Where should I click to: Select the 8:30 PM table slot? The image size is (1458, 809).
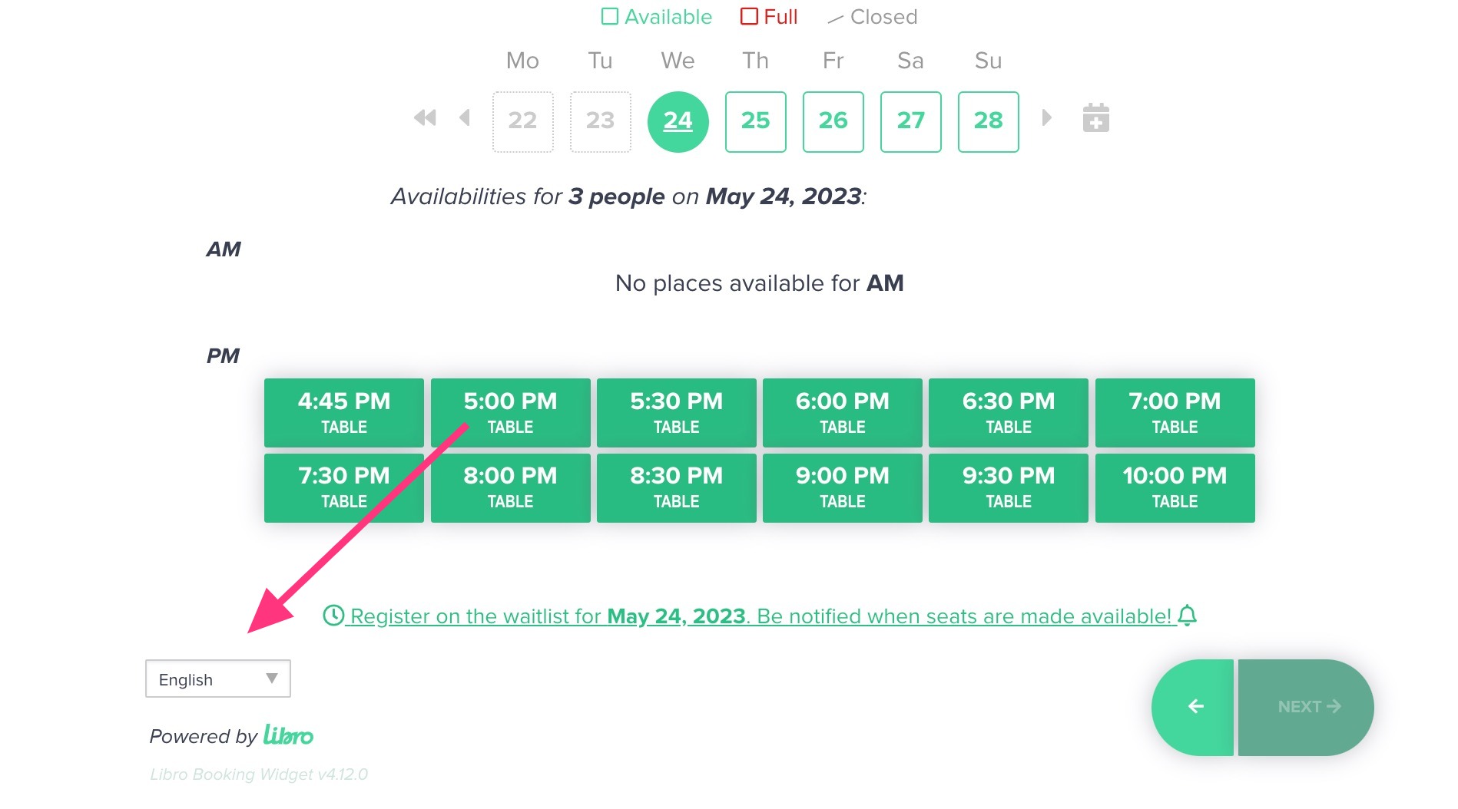pyautogui.click(x=676, y=488)
